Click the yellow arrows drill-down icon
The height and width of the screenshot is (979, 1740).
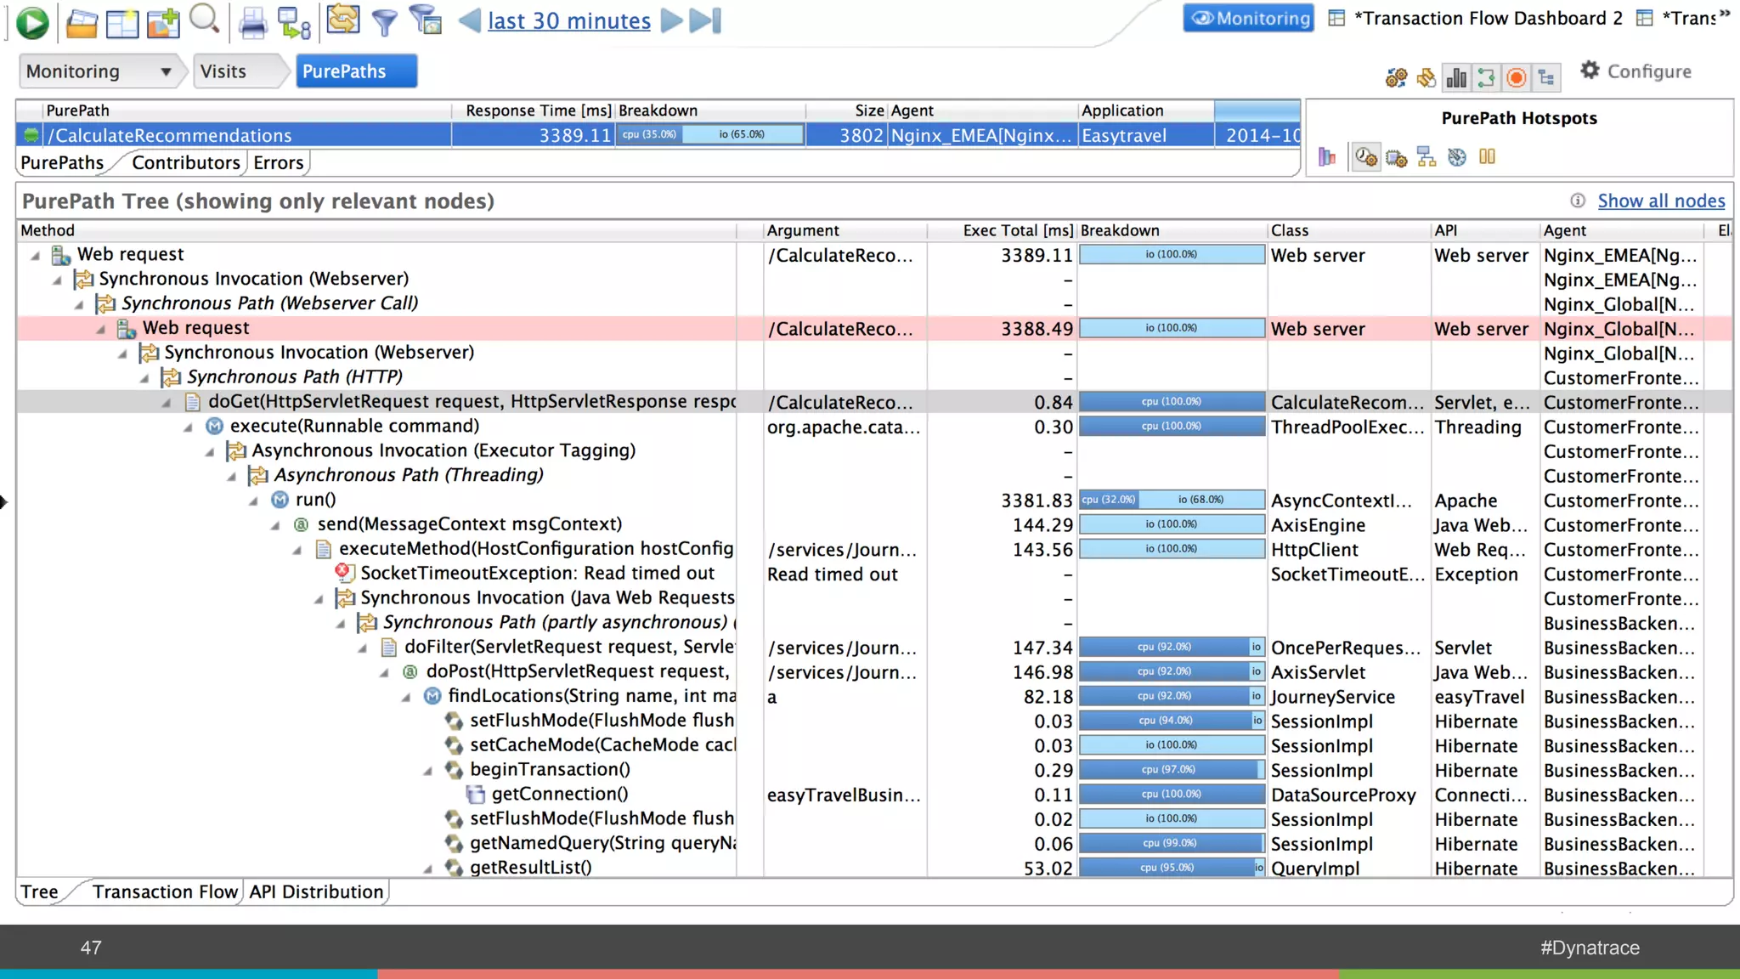(1426, 78)
